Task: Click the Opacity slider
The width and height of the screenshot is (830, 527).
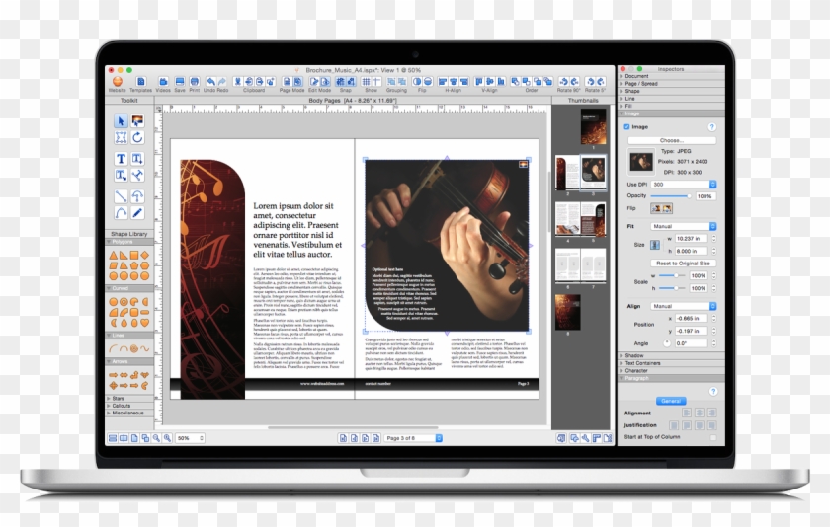Action: pos(671,196)
